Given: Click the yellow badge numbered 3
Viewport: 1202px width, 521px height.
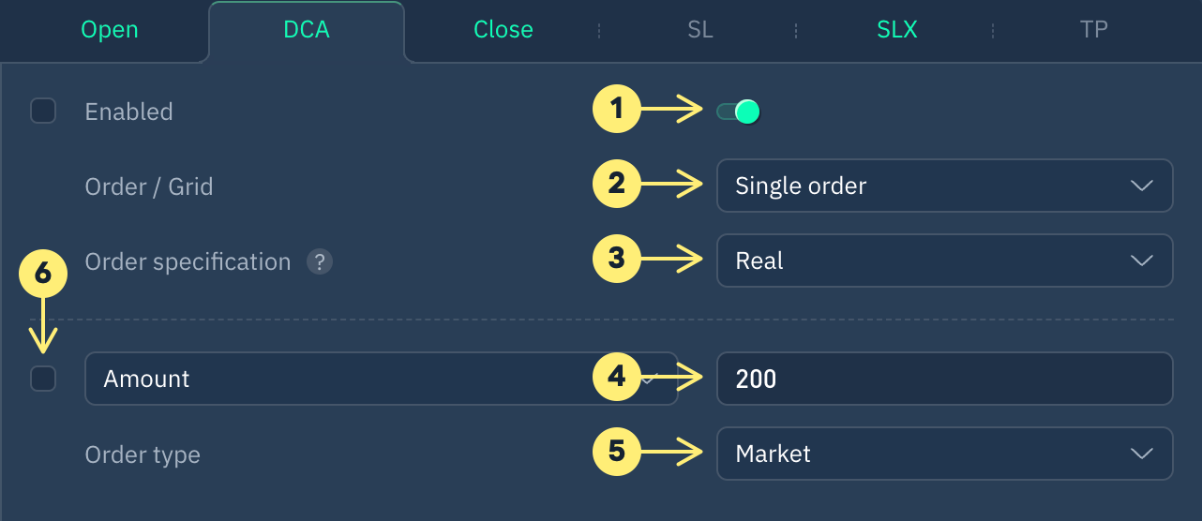Looking at the screenshot, I should tap(616, 260).
